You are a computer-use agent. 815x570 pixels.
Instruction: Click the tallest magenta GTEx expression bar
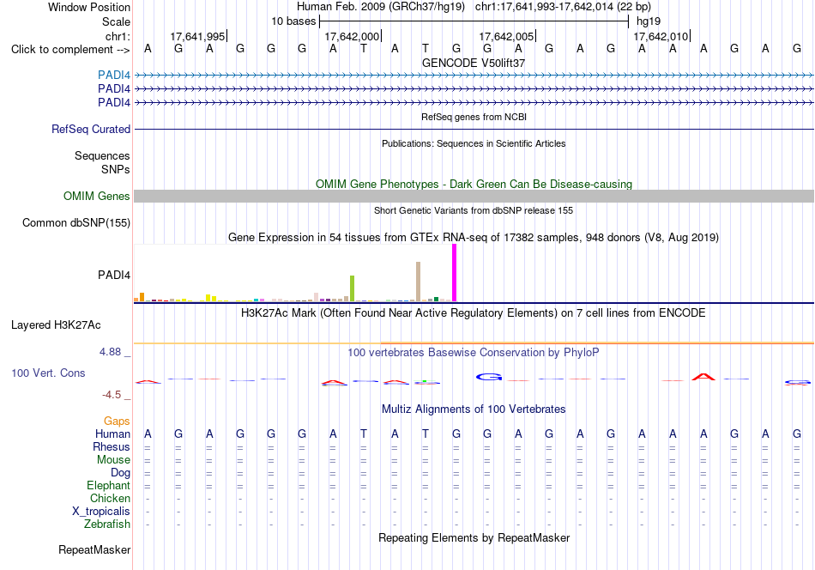tap(455, 273)
